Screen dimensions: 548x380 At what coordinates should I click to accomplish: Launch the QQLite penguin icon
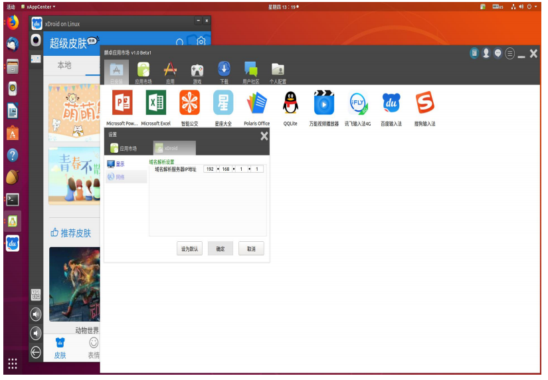pos(290,102)
